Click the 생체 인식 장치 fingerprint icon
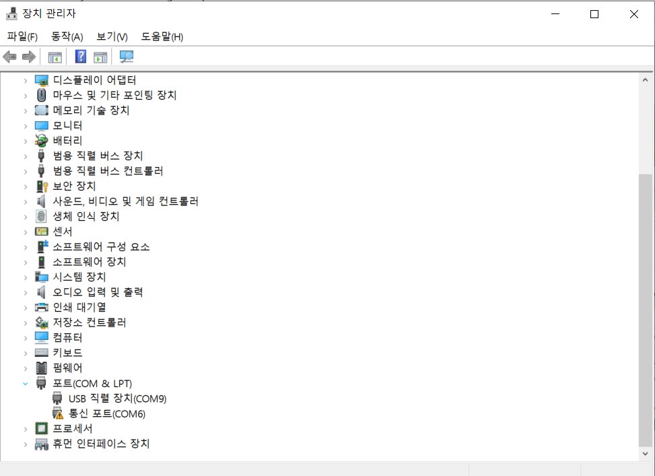 [42, 216]
